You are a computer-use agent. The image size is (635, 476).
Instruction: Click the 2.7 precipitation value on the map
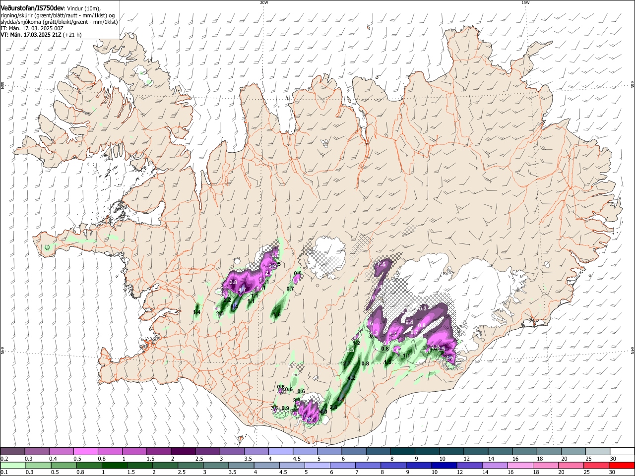(347, 364)
